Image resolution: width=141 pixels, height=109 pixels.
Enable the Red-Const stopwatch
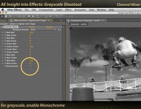(5, 41)
